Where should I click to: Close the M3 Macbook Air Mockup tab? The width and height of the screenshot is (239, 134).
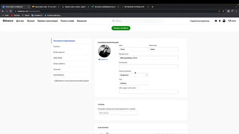[x=148, y=7]
